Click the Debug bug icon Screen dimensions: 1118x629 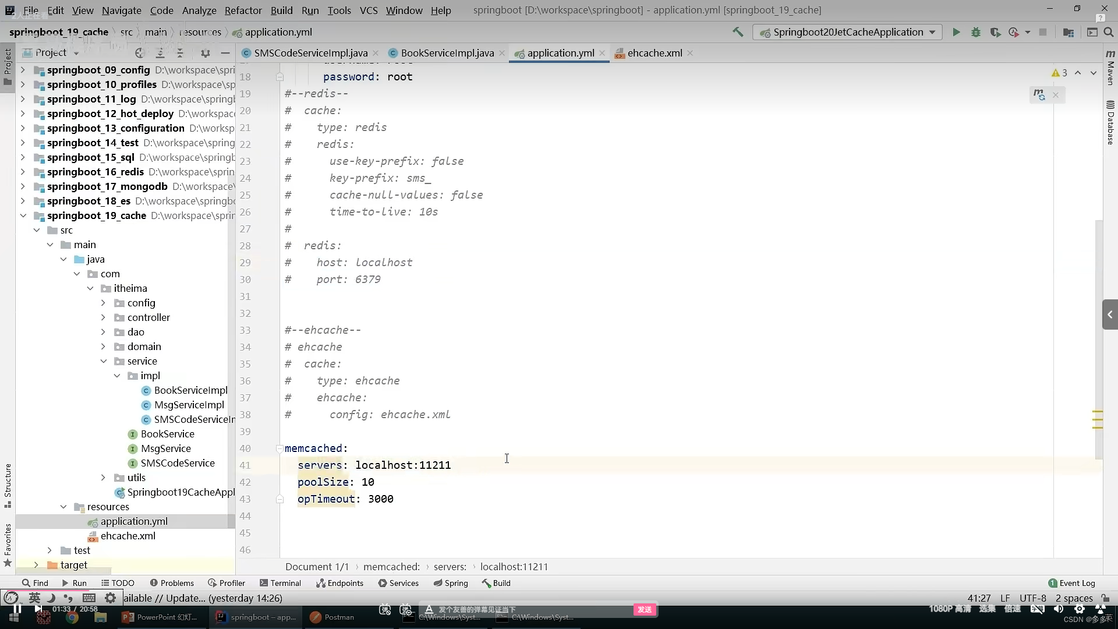coord(976,33)
